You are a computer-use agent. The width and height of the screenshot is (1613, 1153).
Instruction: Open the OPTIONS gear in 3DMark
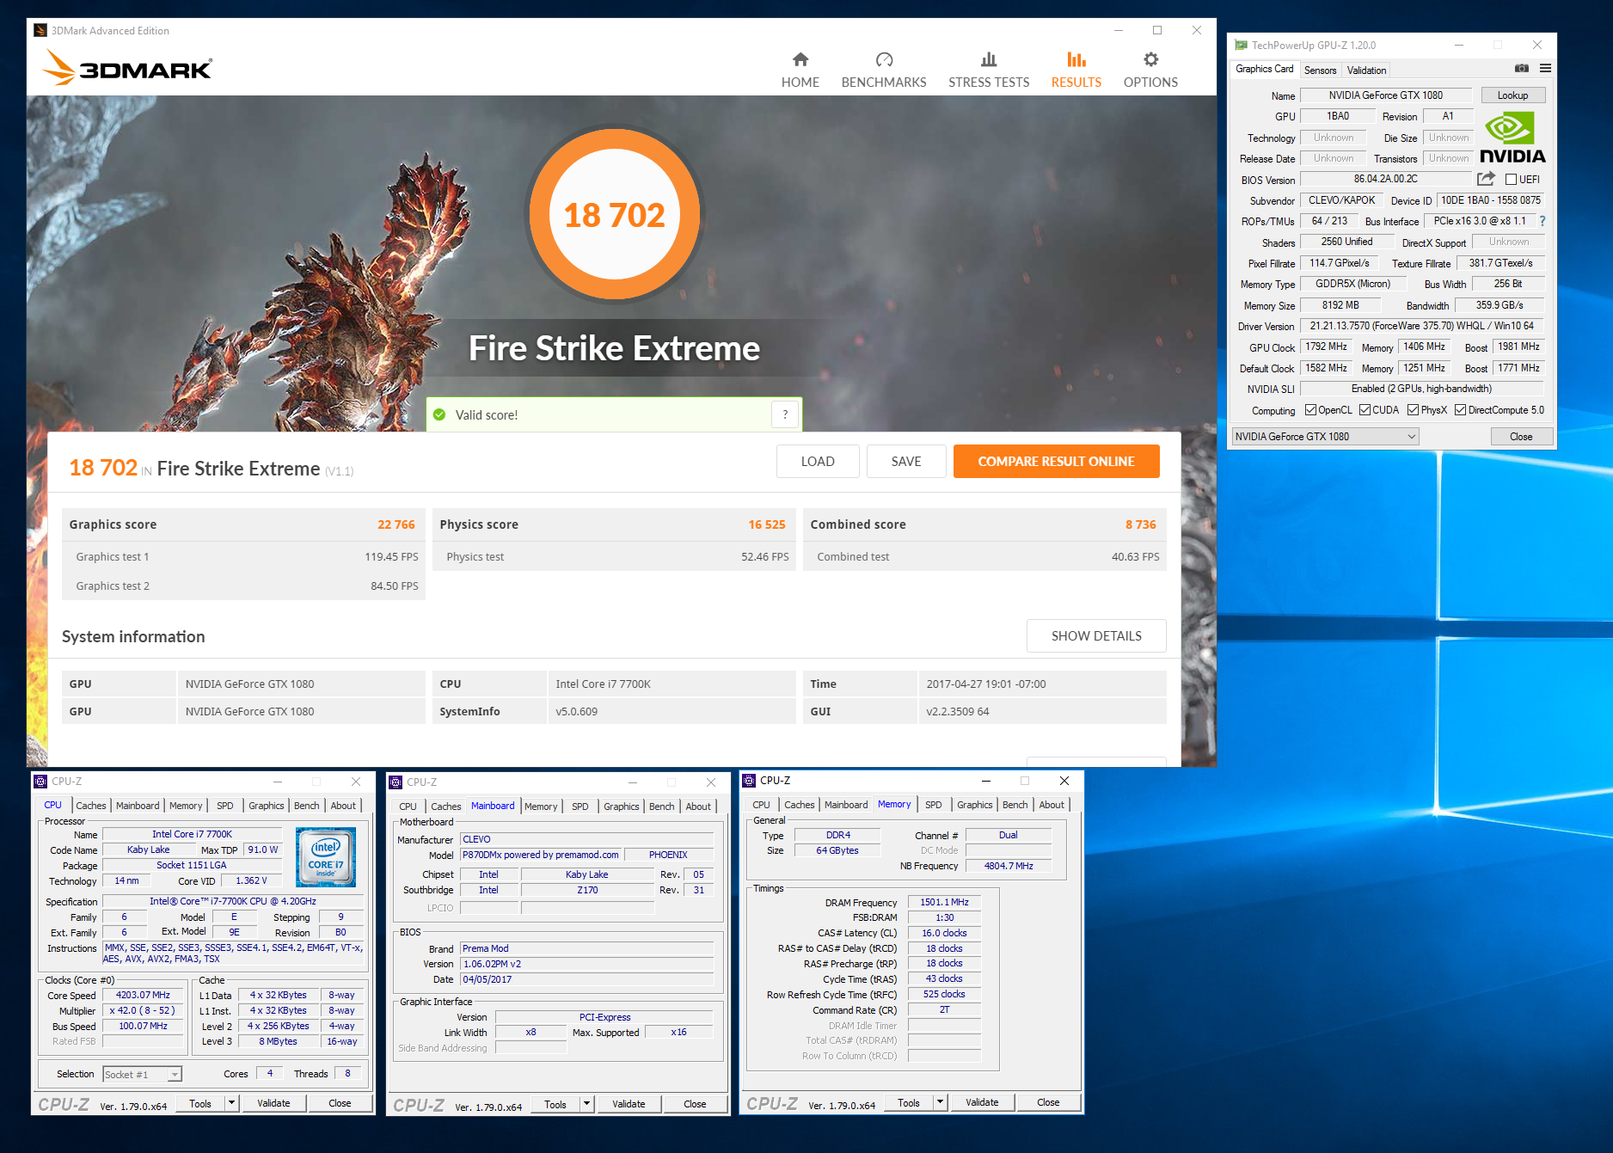click(1150, 70)
